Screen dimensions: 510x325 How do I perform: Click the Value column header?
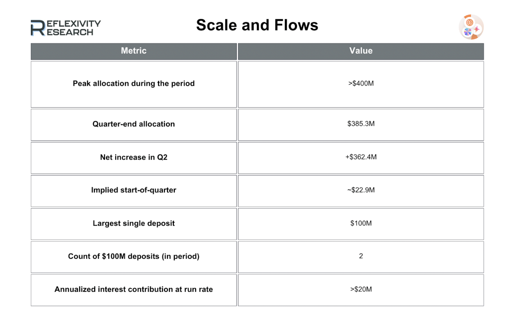coord(361,51)
